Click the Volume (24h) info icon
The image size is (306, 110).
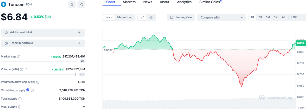21,69
